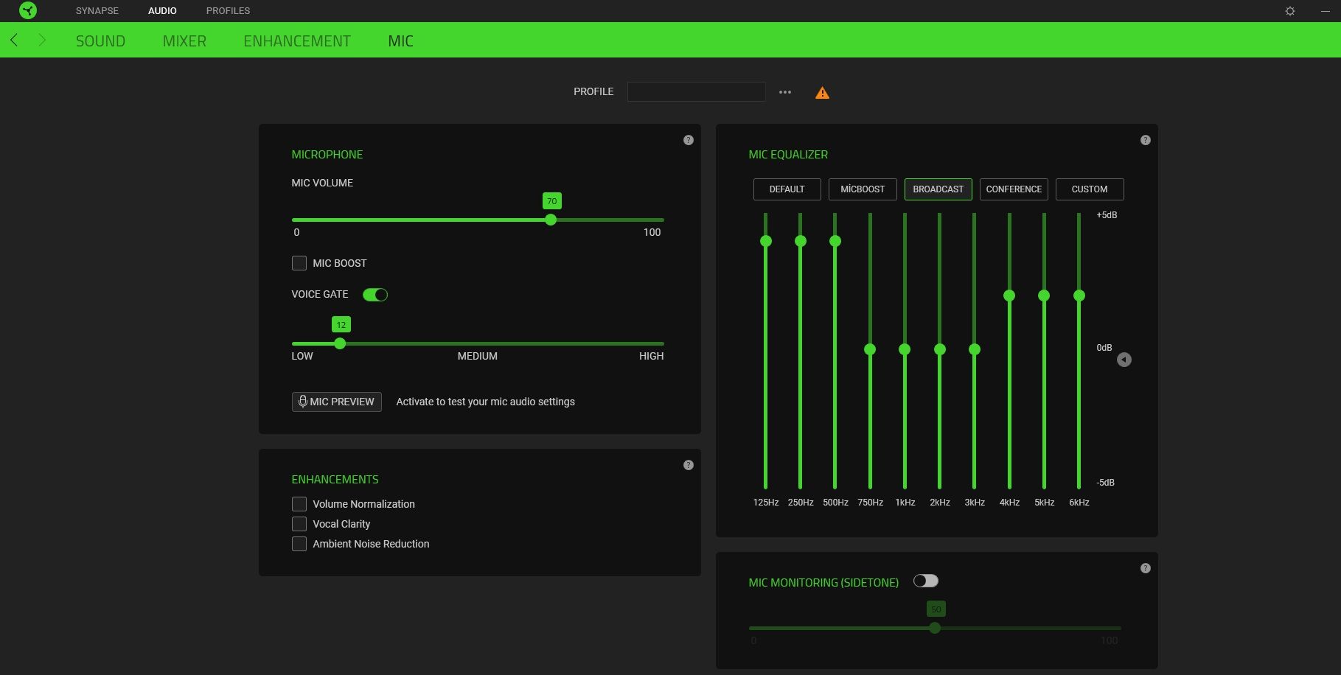The width and height of the screenshot is (1341, 675).
Task: Go back with the left arrow
Action: (x=14, y=40)
